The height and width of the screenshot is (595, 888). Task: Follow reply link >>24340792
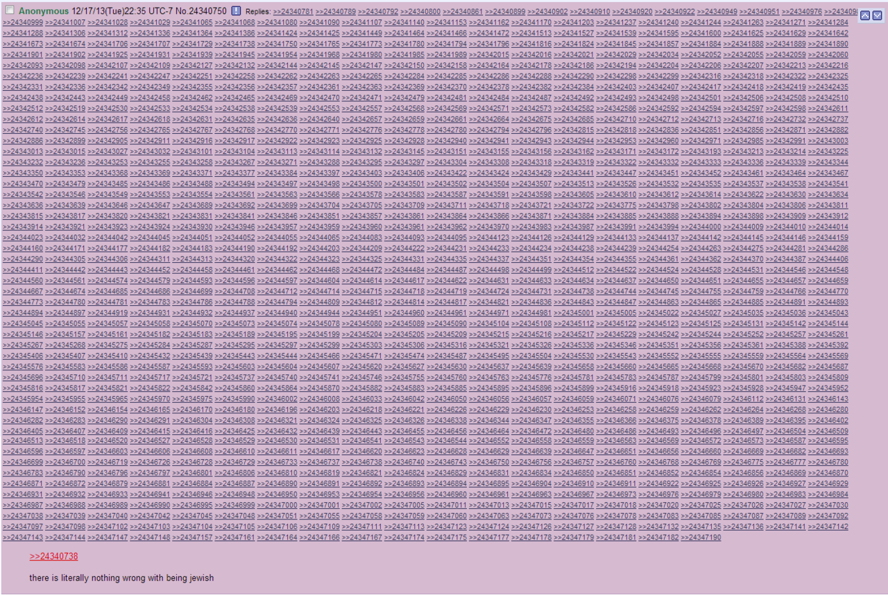[x=378, y=12]
